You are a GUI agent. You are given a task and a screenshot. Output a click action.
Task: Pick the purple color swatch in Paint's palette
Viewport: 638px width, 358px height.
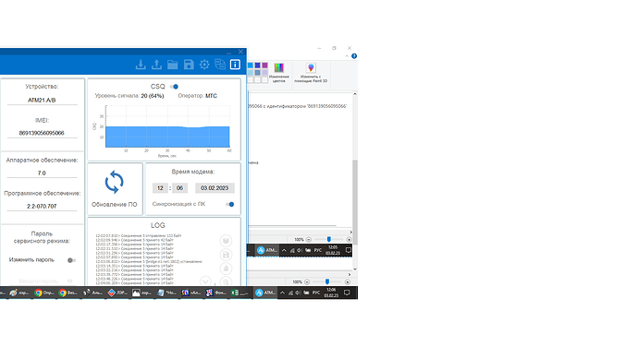pyautogui.click(x=264, y=66)
